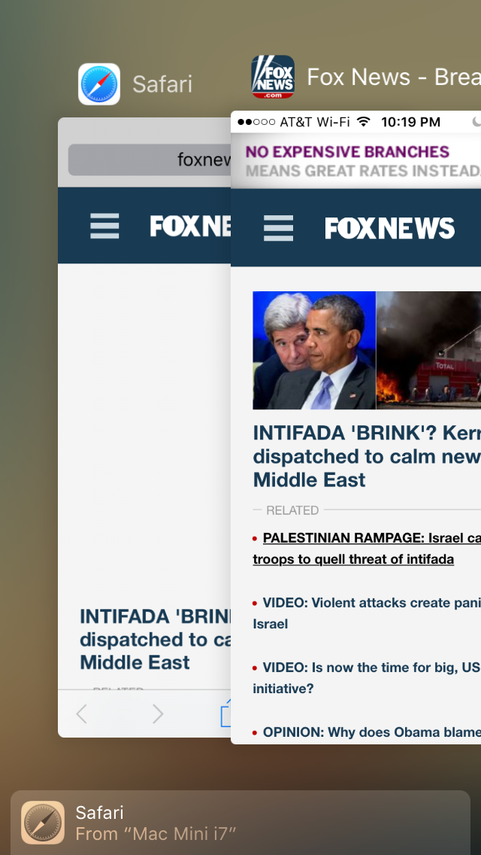
Task: Open Safari Handoff from Mac Mini i7
Action: tap(240, 823)
